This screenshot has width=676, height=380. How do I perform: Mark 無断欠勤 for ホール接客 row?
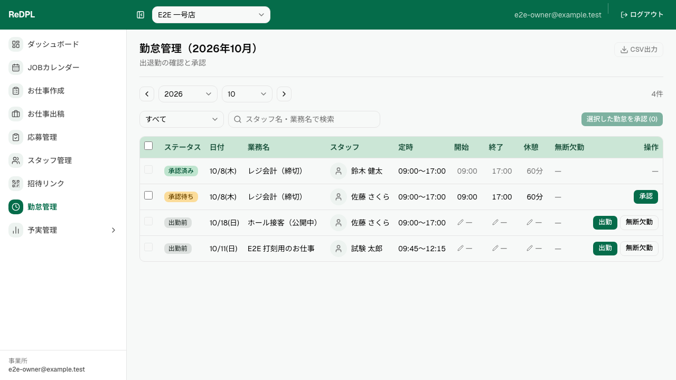[x=639, y=222]
